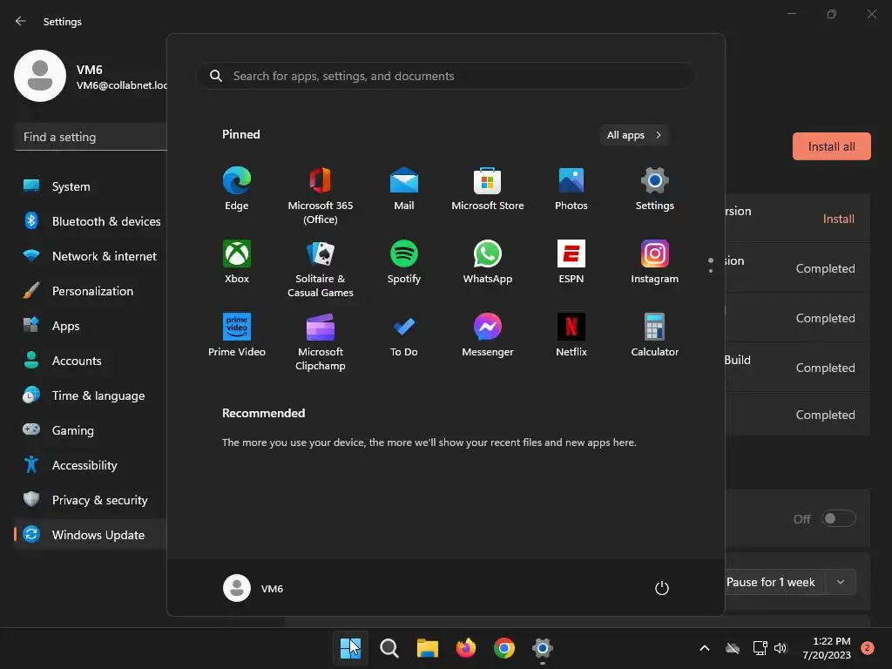Open the WhatsApp pinned app
892x669 pixels.
488,262
